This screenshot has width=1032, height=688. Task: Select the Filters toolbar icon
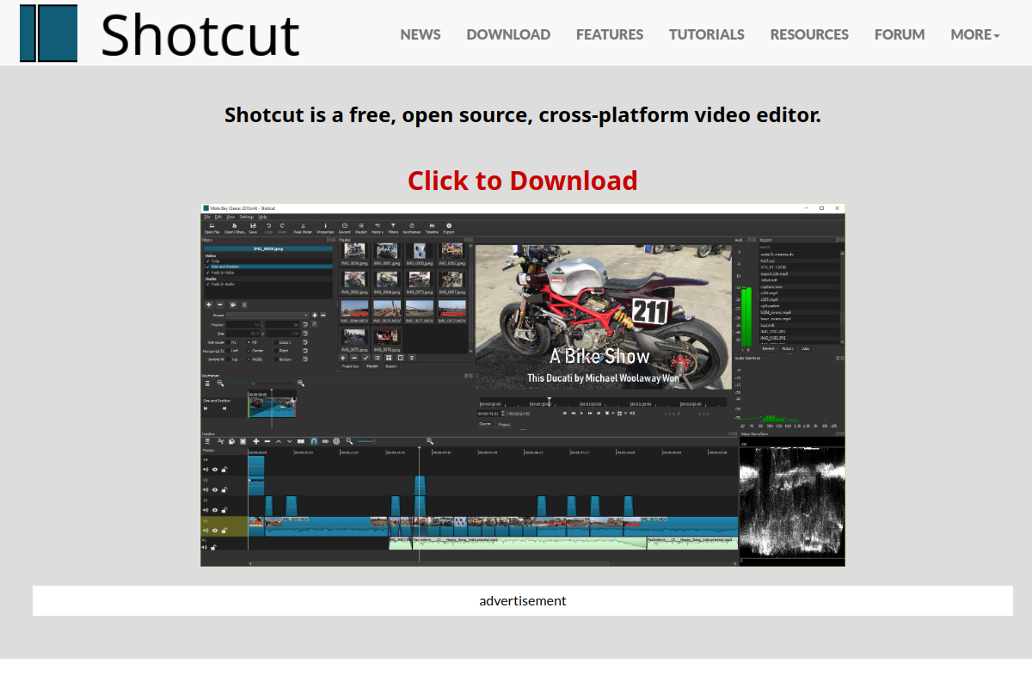point(393,225)
